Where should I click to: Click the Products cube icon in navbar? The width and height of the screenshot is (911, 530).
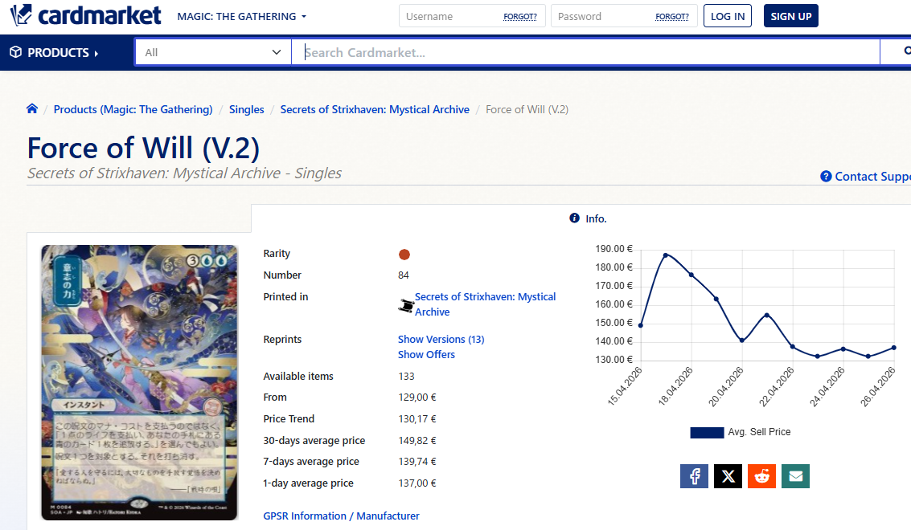click(x=16, y=52)
